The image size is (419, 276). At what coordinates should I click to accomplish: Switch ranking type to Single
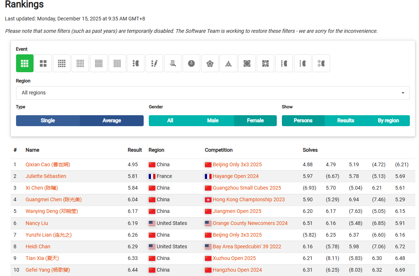[48, 121]
